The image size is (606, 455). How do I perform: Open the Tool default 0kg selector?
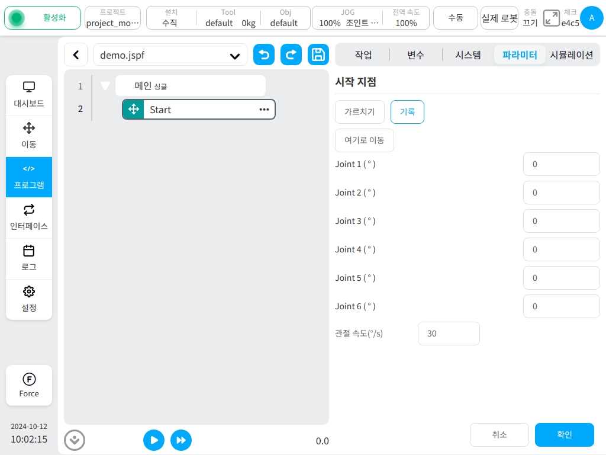pos(230,18)
